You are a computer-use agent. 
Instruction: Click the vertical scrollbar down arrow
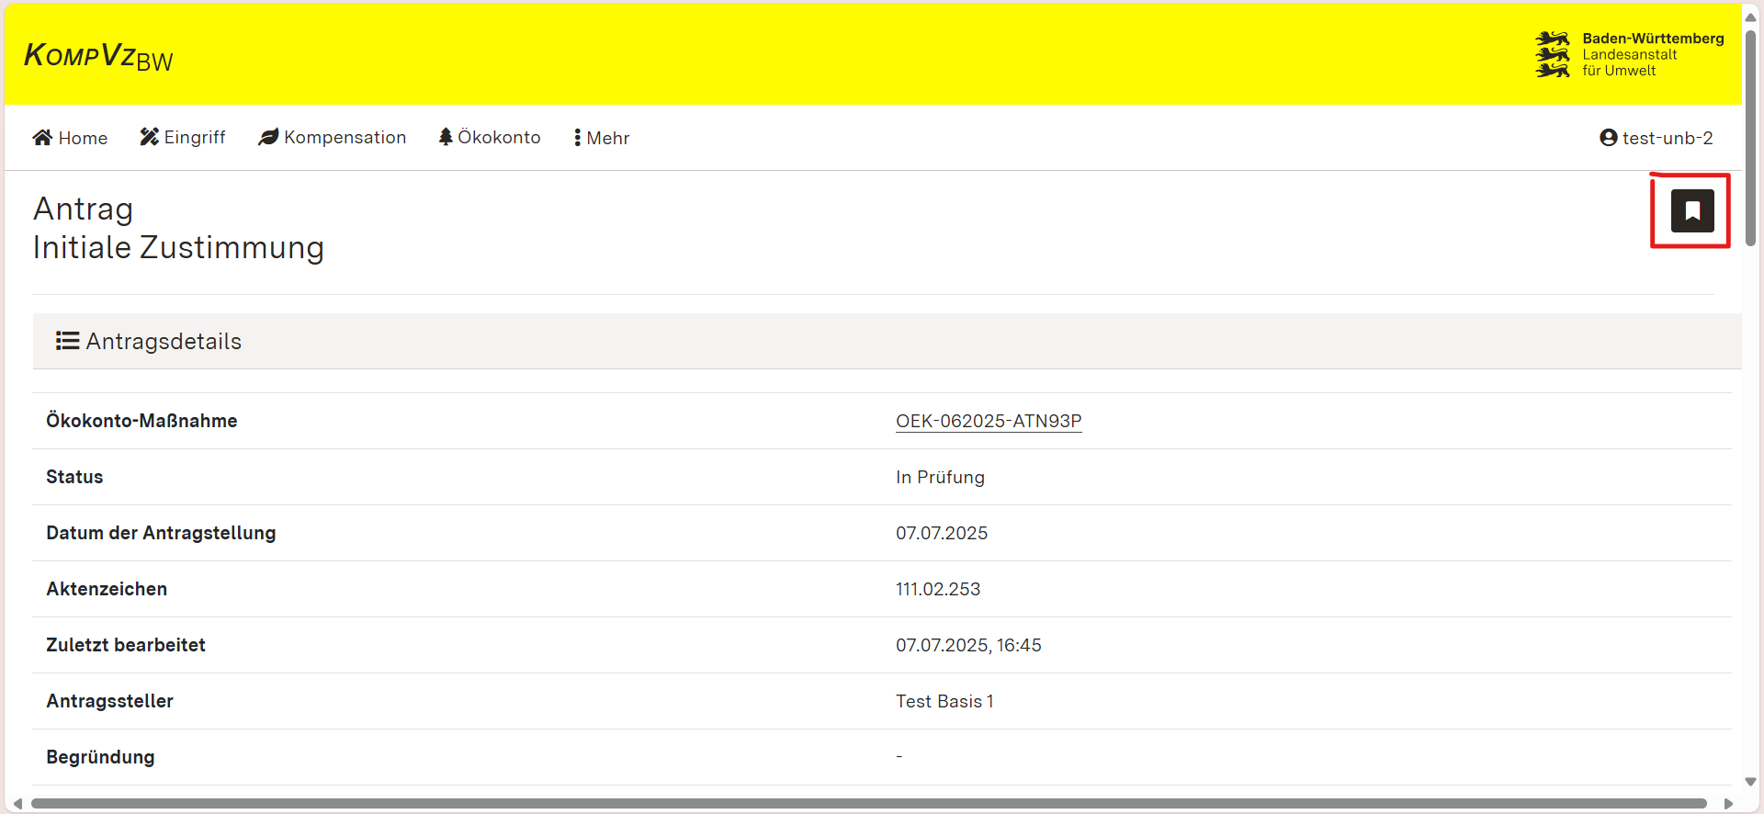[1751, 782]
